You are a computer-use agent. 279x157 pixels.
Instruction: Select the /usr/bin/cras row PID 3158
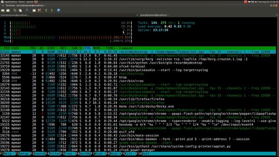pyautogui.click(x=138, y=81)
